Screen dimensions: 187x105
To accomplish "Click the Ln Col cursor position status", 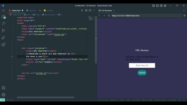I will pos(103,100).
